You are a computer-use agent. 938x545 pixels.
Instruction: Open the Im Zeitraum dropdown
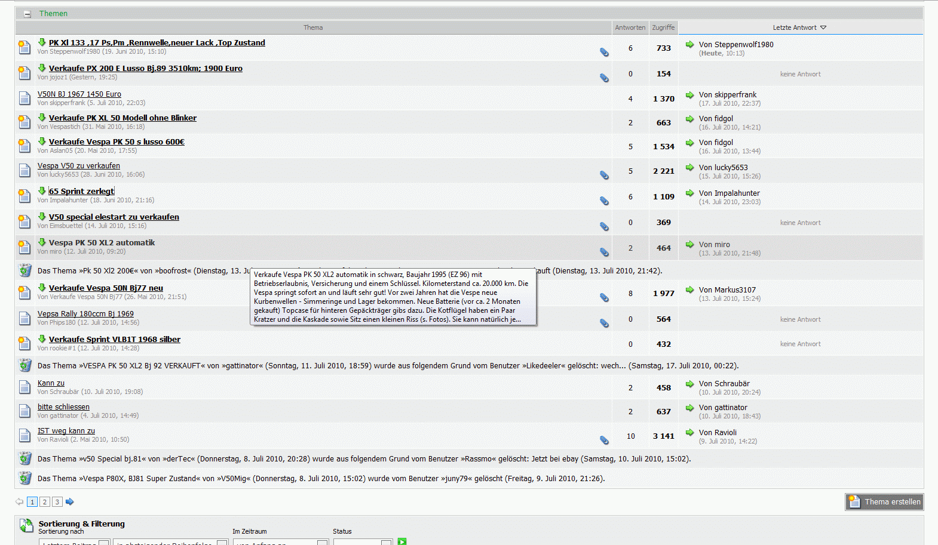point(280,542)
